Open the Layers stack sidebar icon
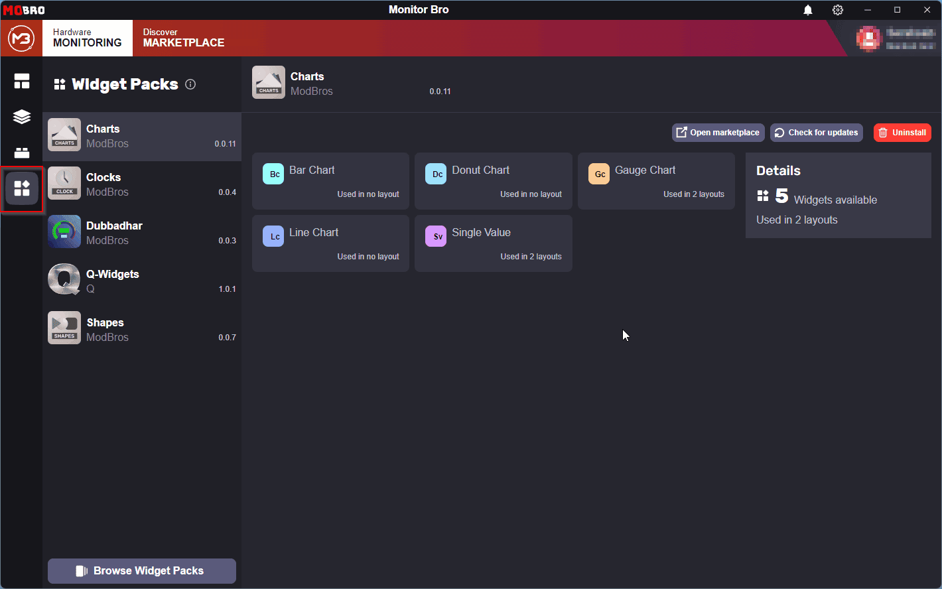This screenshot has height=589, width=942. click(22, 117)
